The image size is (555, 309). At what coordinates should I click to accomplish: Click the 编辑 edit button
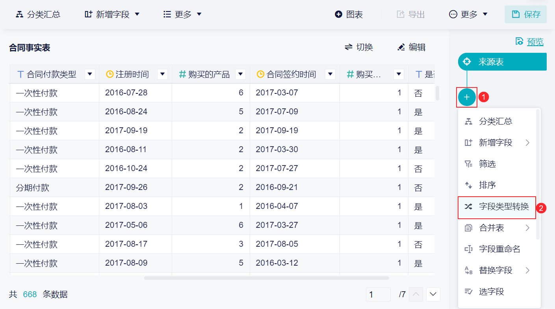click(412, 47)
